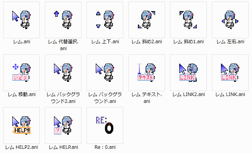The width and height of the screenshot is (252, 153).
Task: Select the レム.ani cursor file icon
Action: 21,20
